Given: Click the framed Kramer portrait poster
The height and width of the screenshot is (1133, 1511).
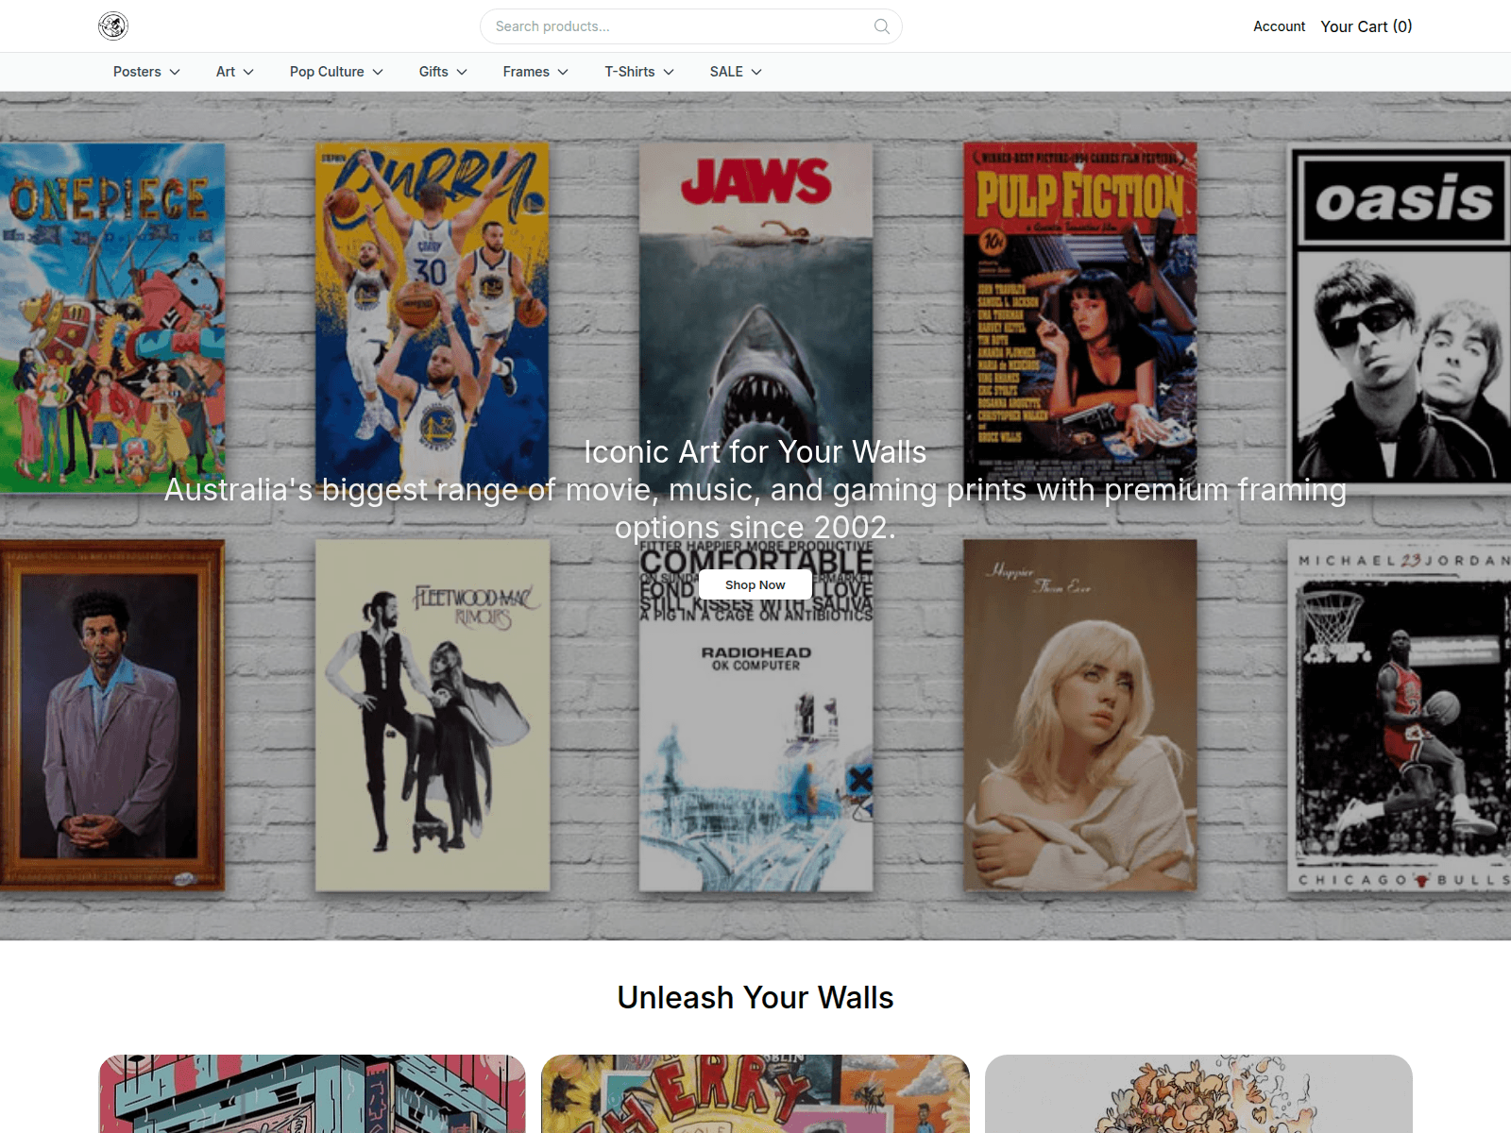Looking at the screenshot, I should 112,715.
